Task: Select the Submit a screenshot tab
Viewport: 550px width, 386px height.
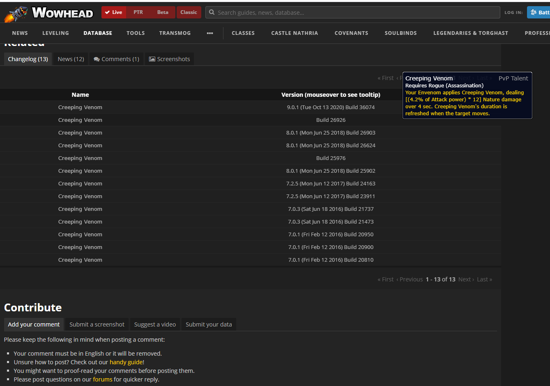Action: click(97, 324)
